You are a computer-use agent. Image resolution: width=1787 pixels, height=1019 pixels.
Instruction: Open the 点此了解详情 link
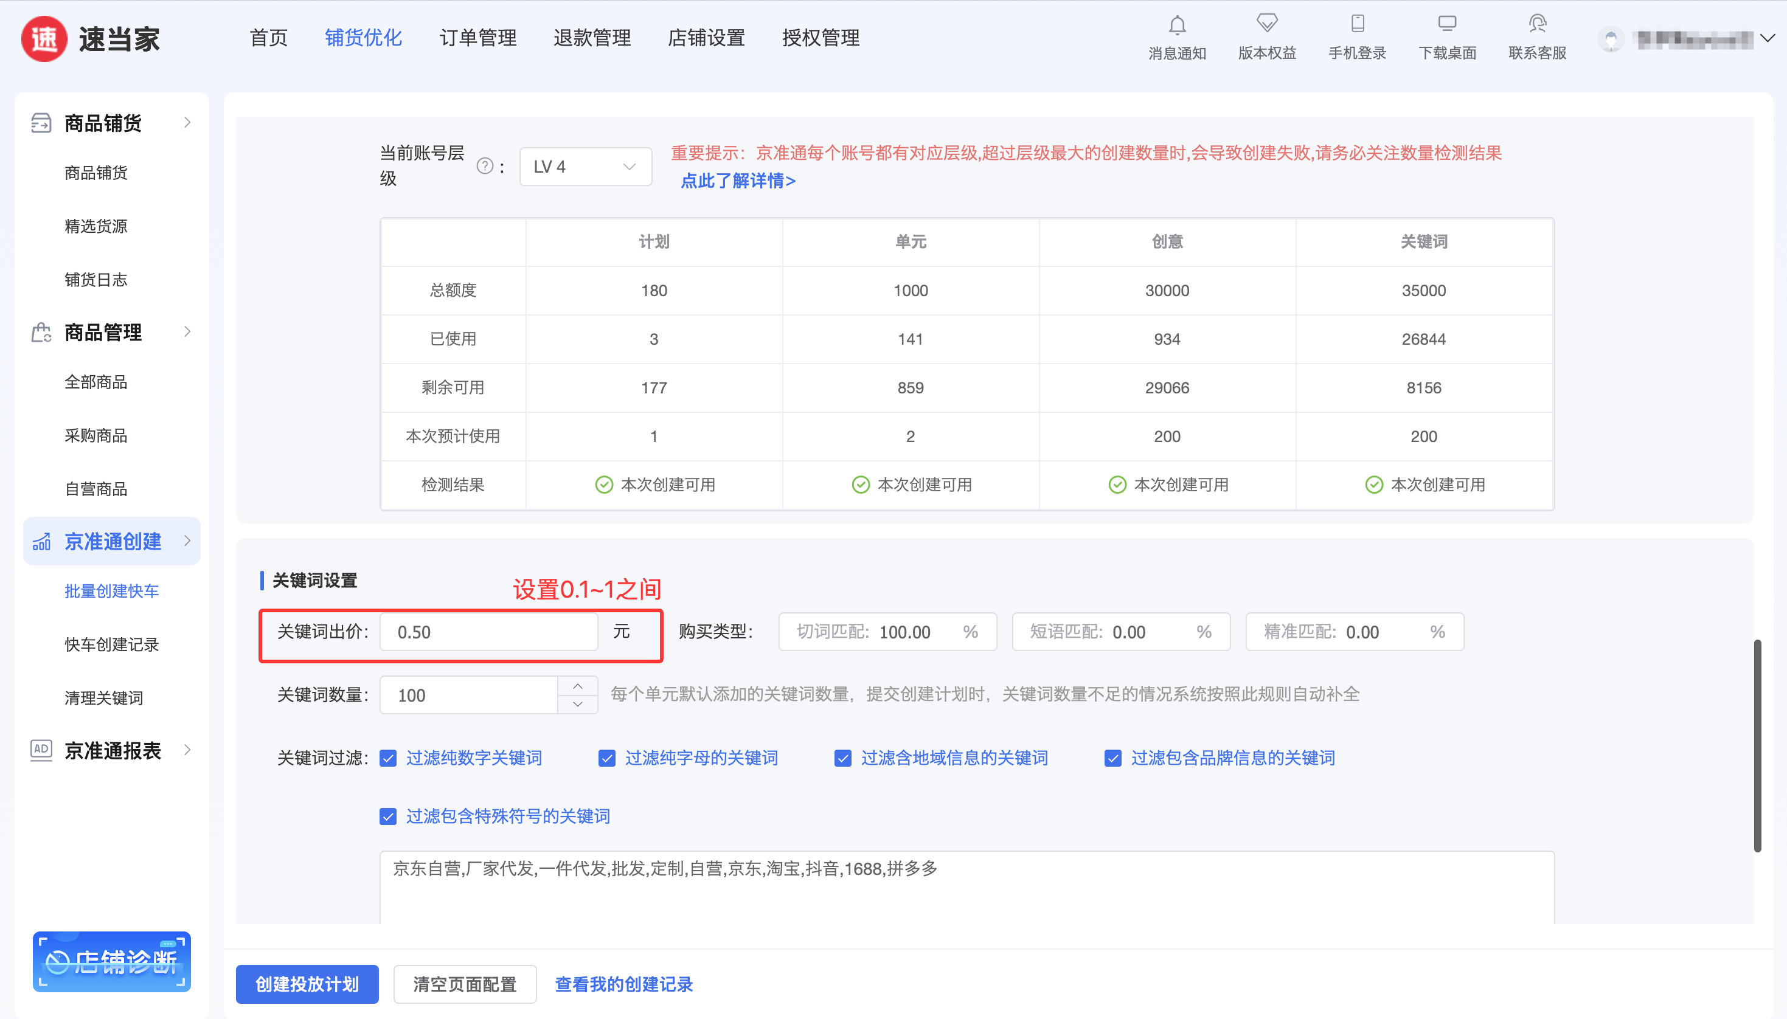pos(738,181)
